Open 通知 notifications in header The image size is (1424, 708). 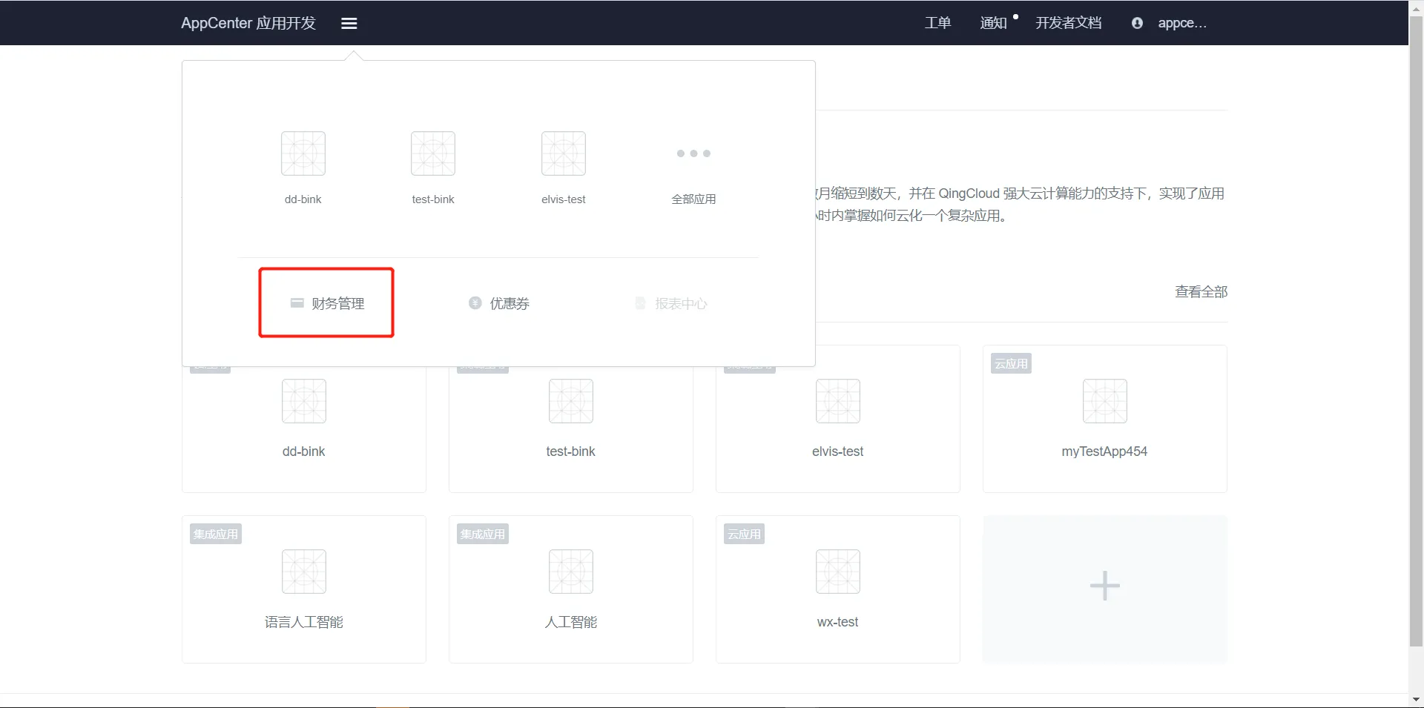[994, 23]
